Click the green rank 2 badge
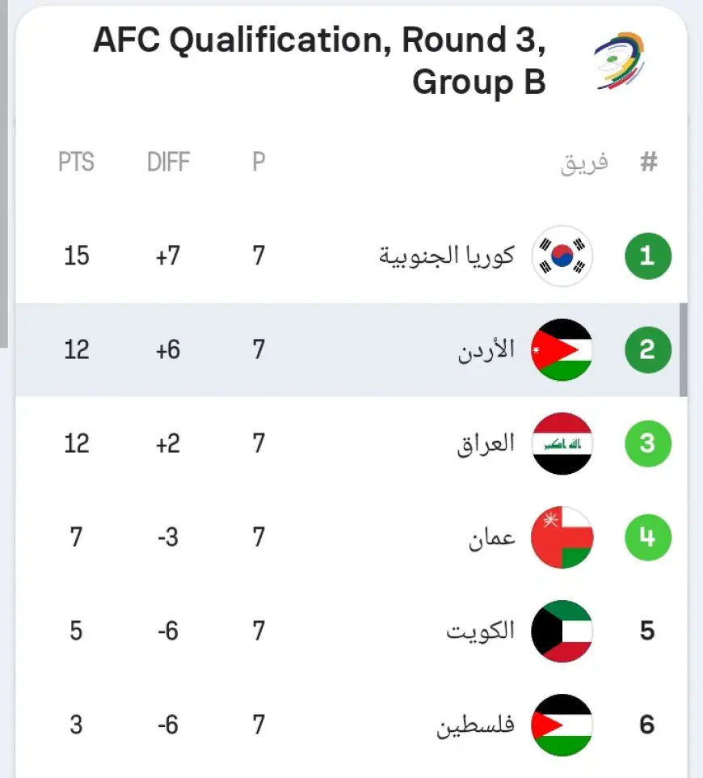Viewport: 703px width, 778px height. tap(648, 350)
